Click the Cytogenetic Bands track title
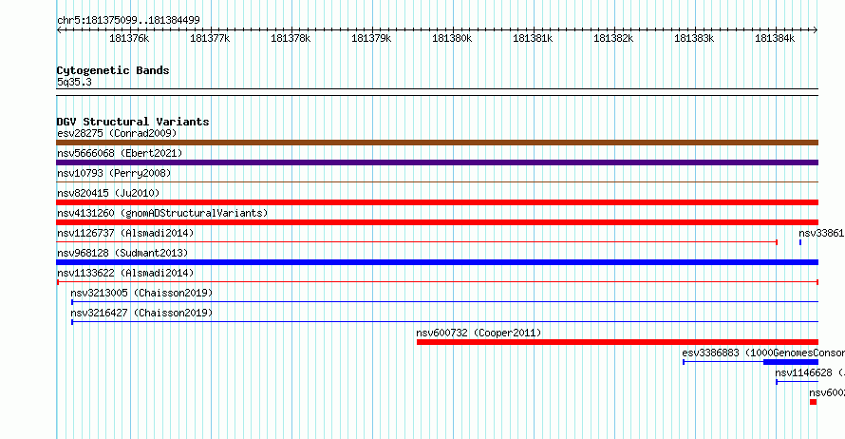The image size is (845, 439). [113, 70]
